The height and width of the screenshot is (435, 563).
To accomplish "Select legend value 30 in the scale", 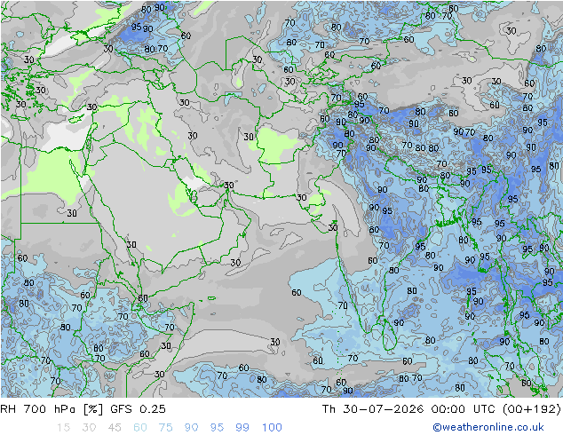I will pos(89,428).
